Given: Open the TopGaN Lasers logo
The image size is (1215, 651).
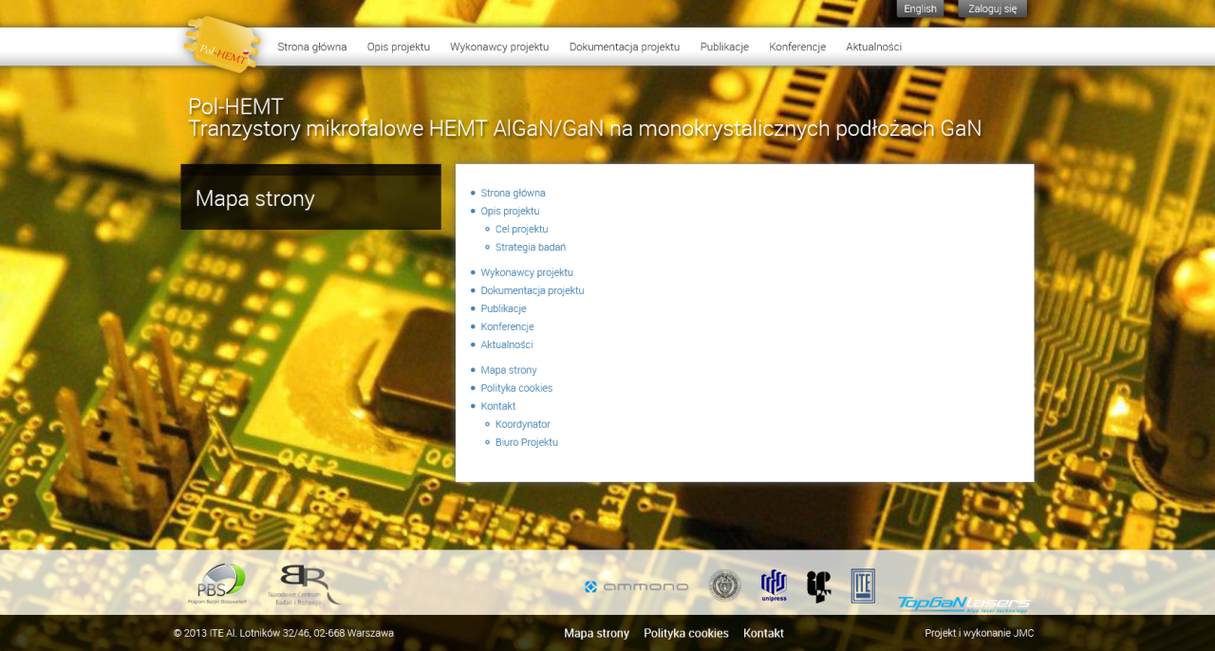Looking at the screenshot, I should [x=963, y=603].
